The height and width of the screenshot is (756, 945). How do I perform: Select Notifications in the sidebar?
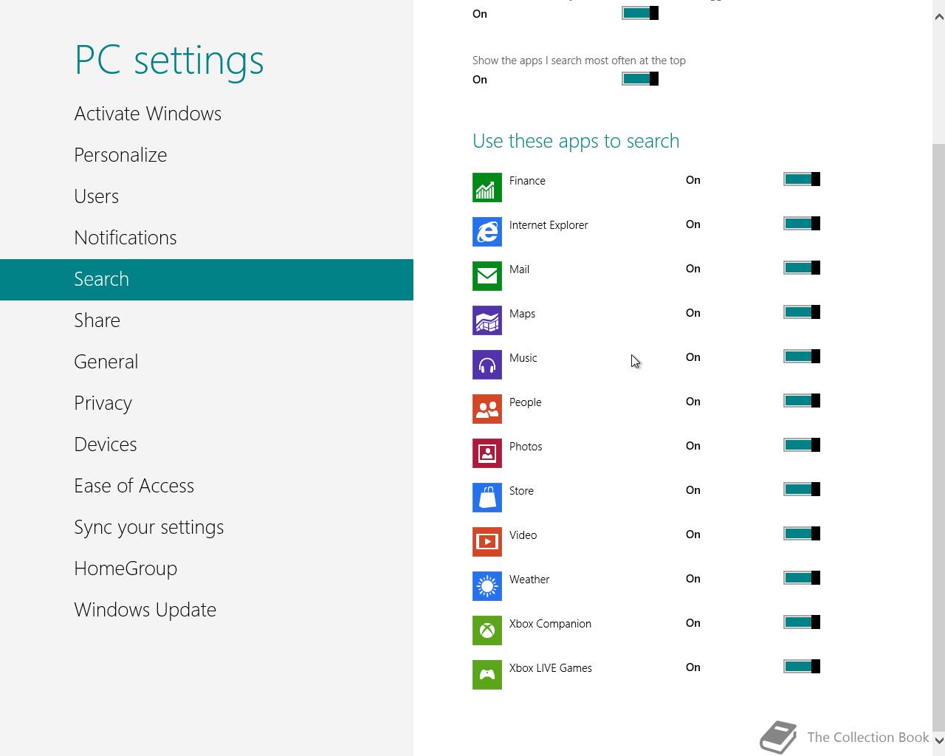tap(207, 238)
